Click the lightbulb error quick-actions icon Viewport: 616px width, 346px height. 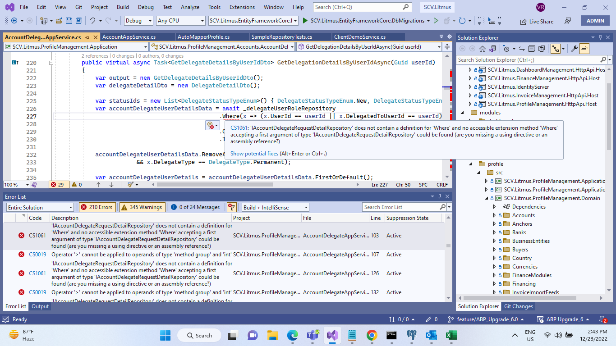pos(210,125)
